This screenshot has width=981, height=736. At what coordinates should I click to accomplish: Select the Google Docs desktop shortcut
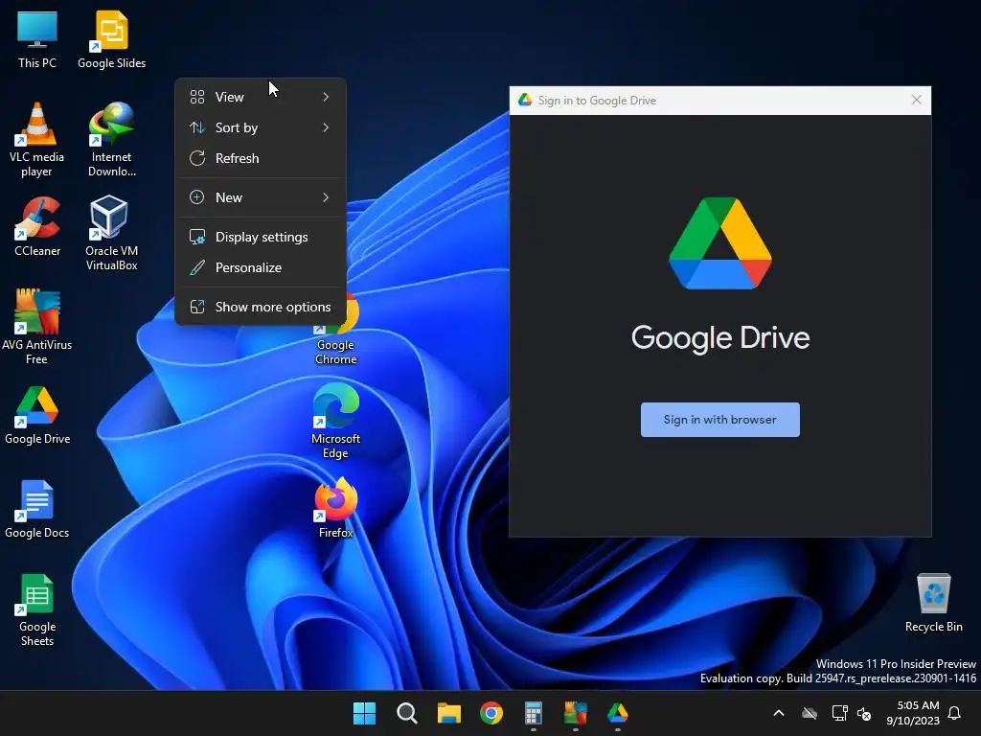click(37, 508)
